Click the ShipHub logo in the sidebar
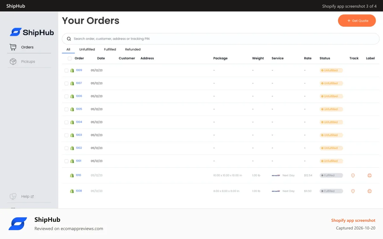This screenshot has width=383, height=239. pos(32,32)
